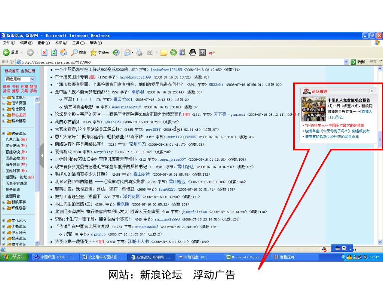This screenshot has height=287, width=383.
Task: Click the concert thumbnail in floating ad
Action: click(314, 109)
